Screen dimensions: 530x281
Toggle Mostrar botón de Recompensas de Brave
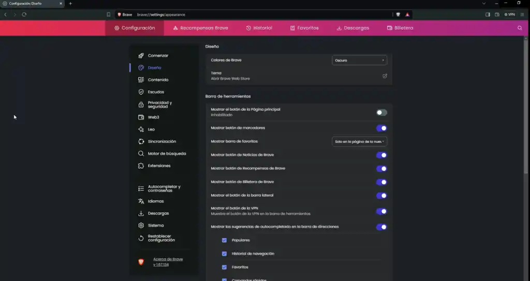pos(381,169)
